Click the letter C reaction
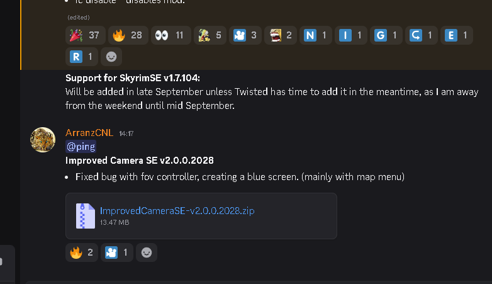 (422, 35)
